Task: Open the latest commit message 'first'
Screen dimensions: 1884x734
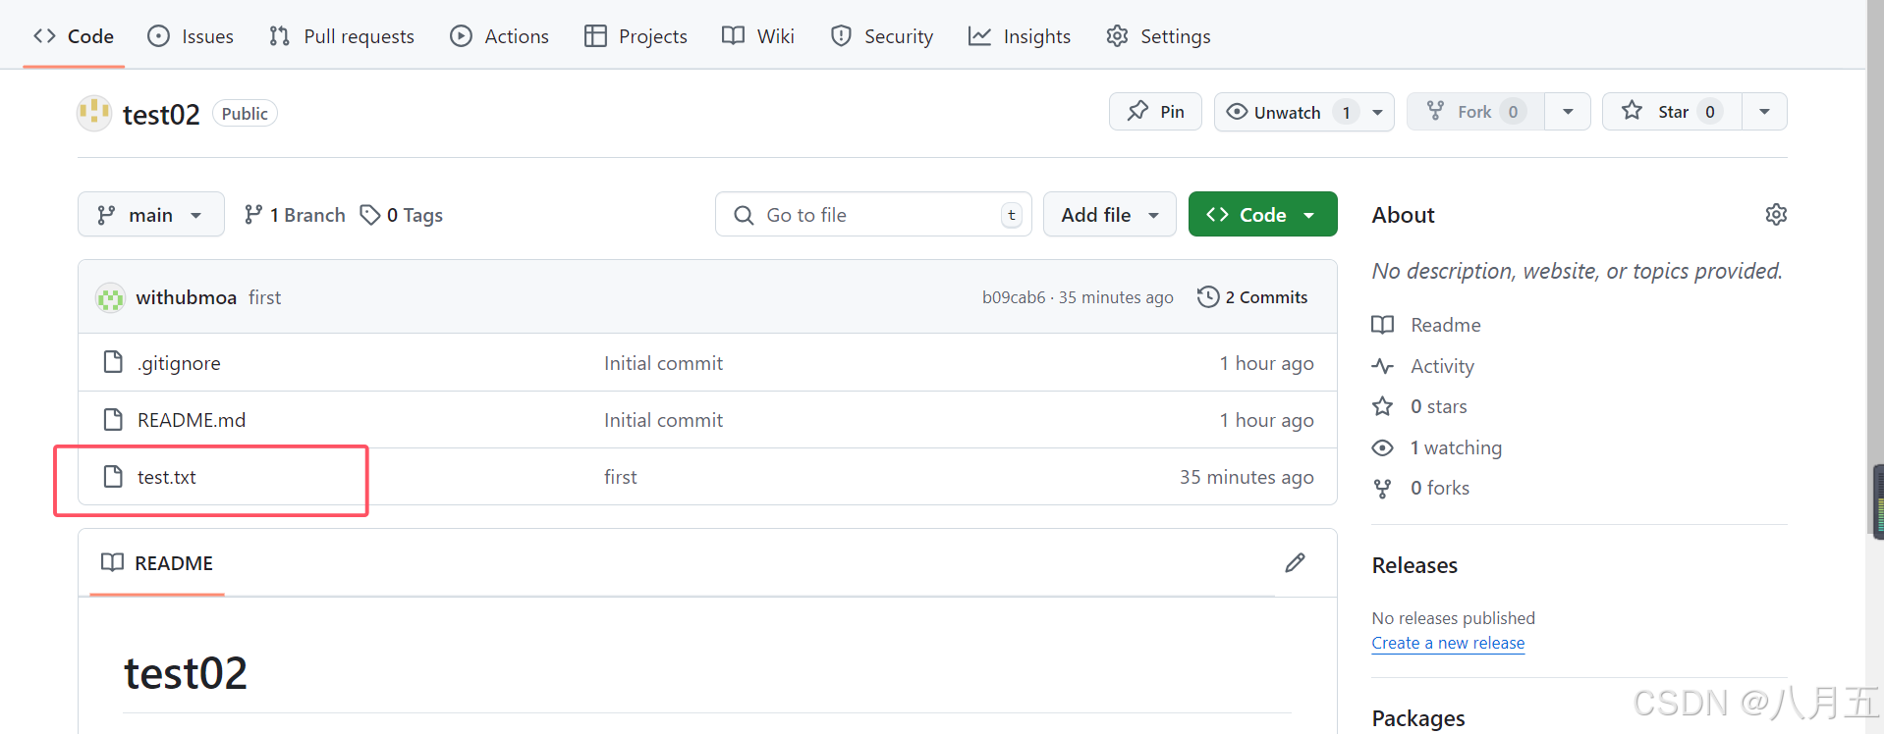Action: [x=264, y=297]
